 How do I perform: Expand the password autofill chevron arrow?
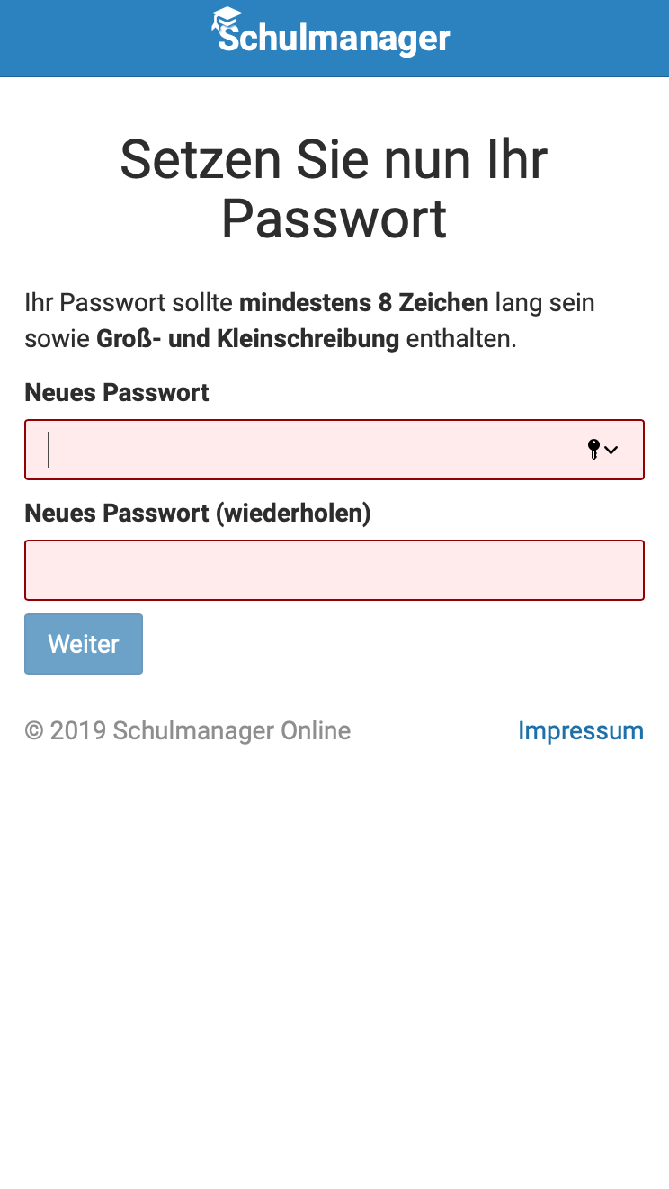(x=611, y=450)
